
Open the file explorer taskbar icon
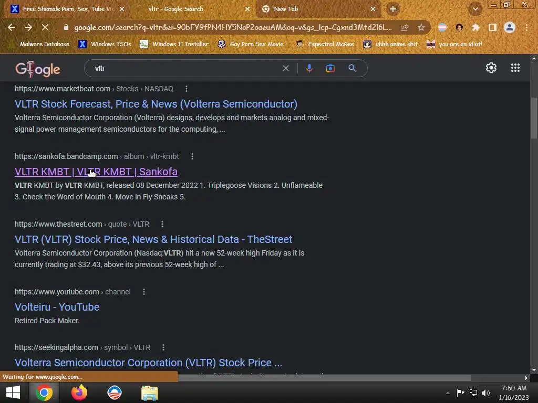click(150, 393)
